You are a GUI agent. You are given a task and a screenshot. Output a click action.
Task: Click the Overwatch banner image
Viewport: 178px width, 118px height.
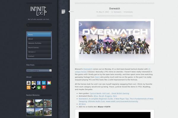point(115,41)
